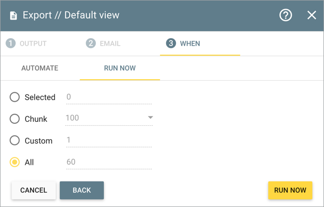Click the step 2 number badge

[90, 44]
